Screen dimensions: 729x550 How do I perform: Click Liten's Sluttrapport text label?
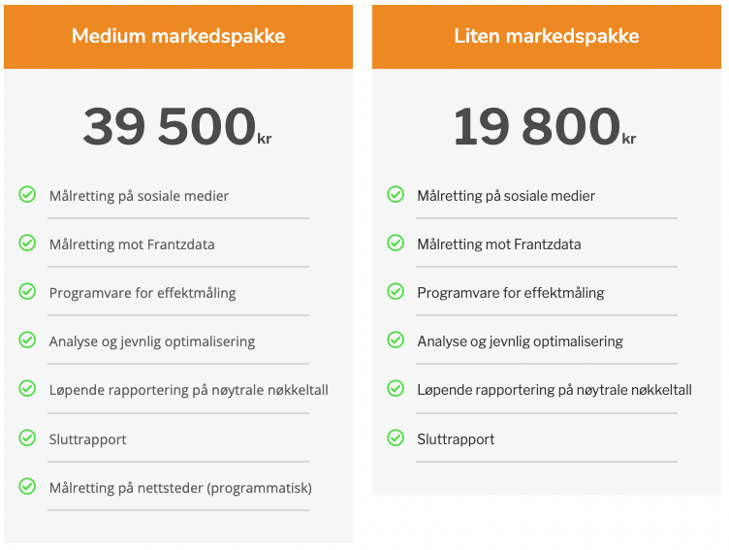(456, 439)
